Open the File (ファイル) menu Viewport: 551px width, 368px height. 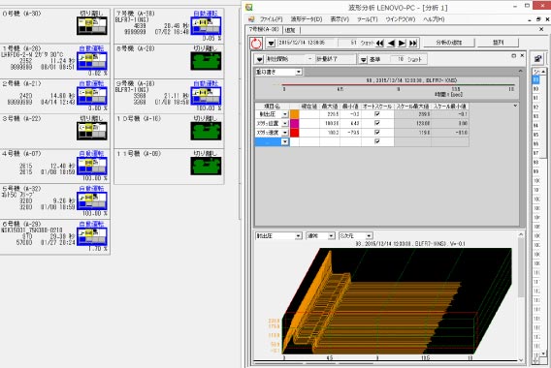click(x=271, y=19)
